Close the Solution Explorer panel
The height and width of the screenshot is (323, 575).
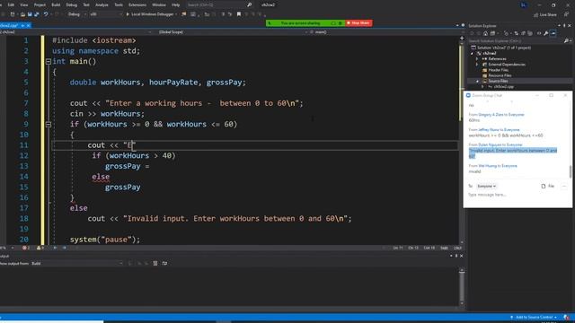[570, 26]
